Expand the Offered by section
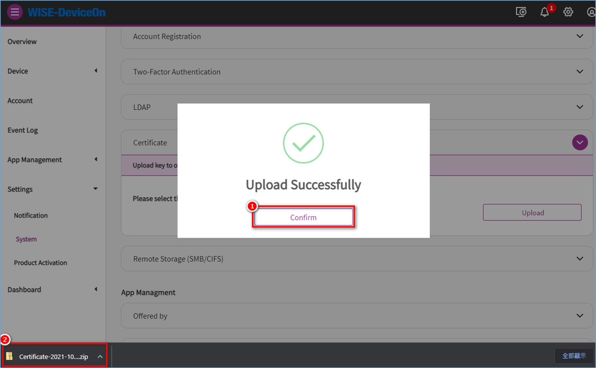596x368 pixels. (580, 316)
